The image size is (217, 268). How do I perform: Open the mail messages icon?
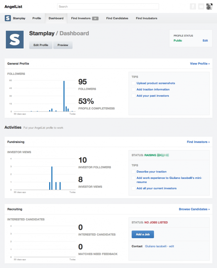pyautogui.click(x=201, y=6)
